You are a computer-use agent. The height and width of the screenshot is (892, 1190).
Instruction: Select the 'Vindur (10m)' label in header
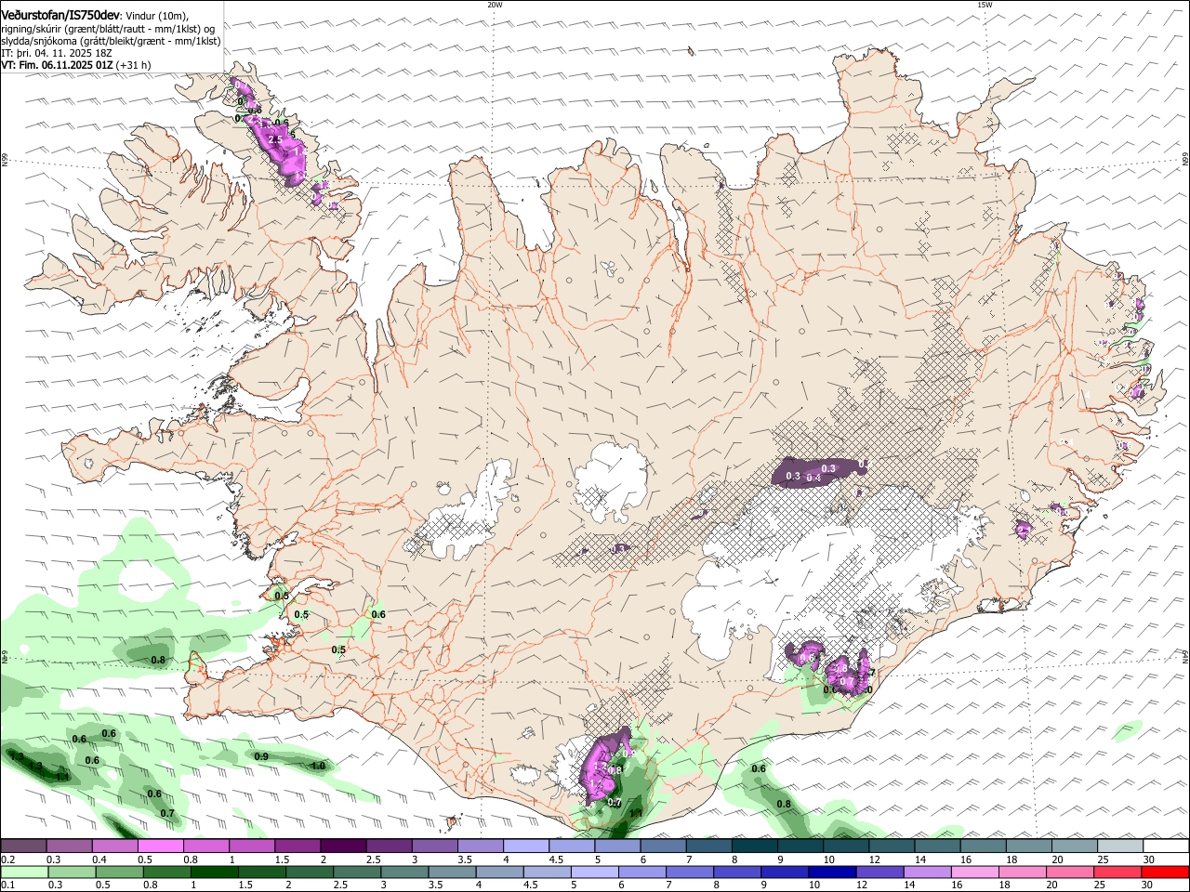tap(157, 16)
